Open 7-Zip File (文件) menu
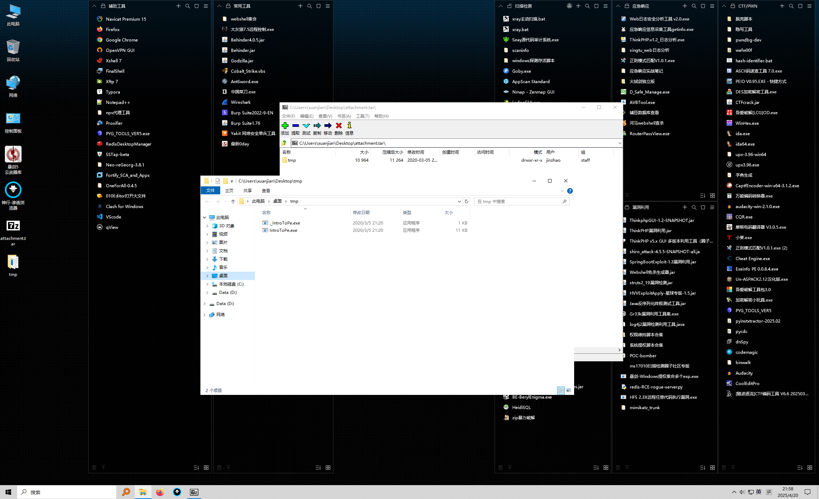819x499 pixels. (288, 116)
